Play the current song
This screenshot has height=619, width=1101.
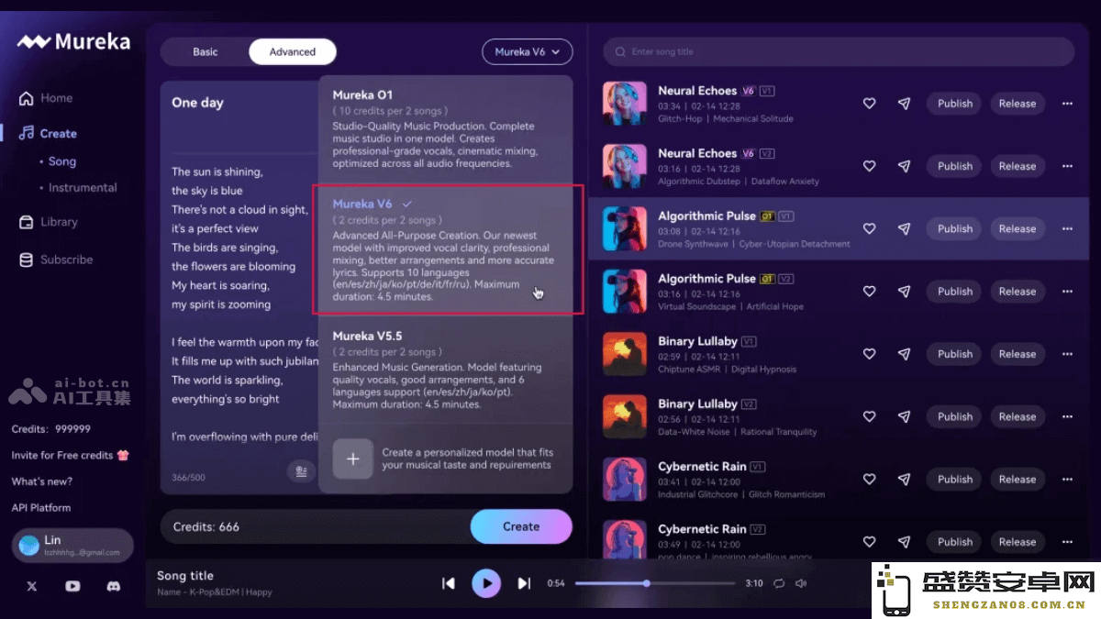pos(486,583)
